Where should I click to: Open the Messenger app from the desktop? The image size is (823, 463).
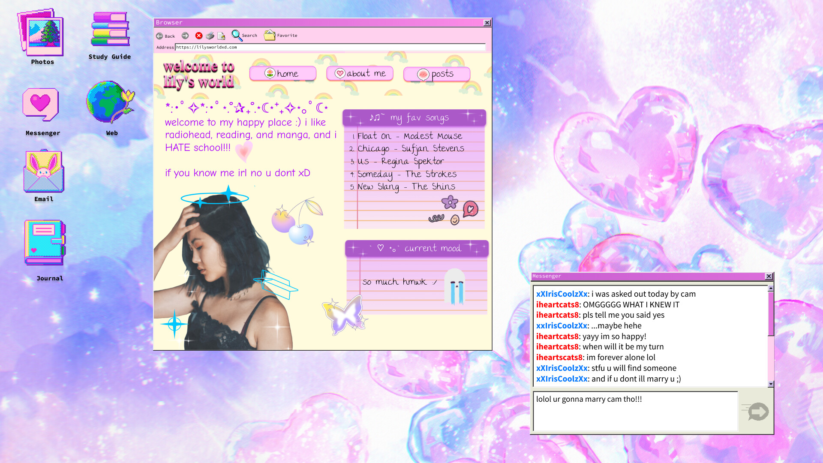(x=42, y=104)
